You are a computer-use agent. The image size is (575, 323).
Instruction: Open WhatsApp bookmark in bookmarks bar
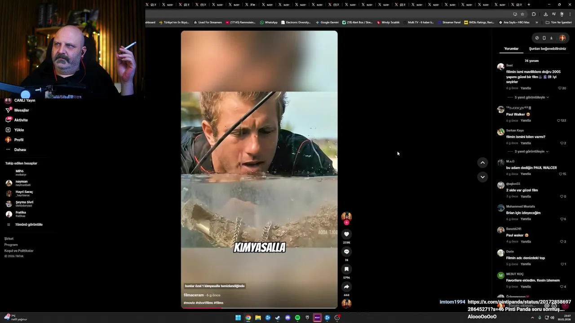pyautogui.click(x=269, y=22)
